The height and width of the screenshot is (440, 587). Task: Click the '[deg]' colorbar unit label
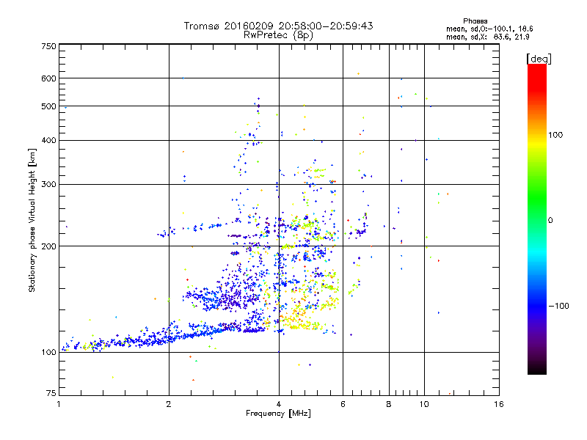coord(539,59)
